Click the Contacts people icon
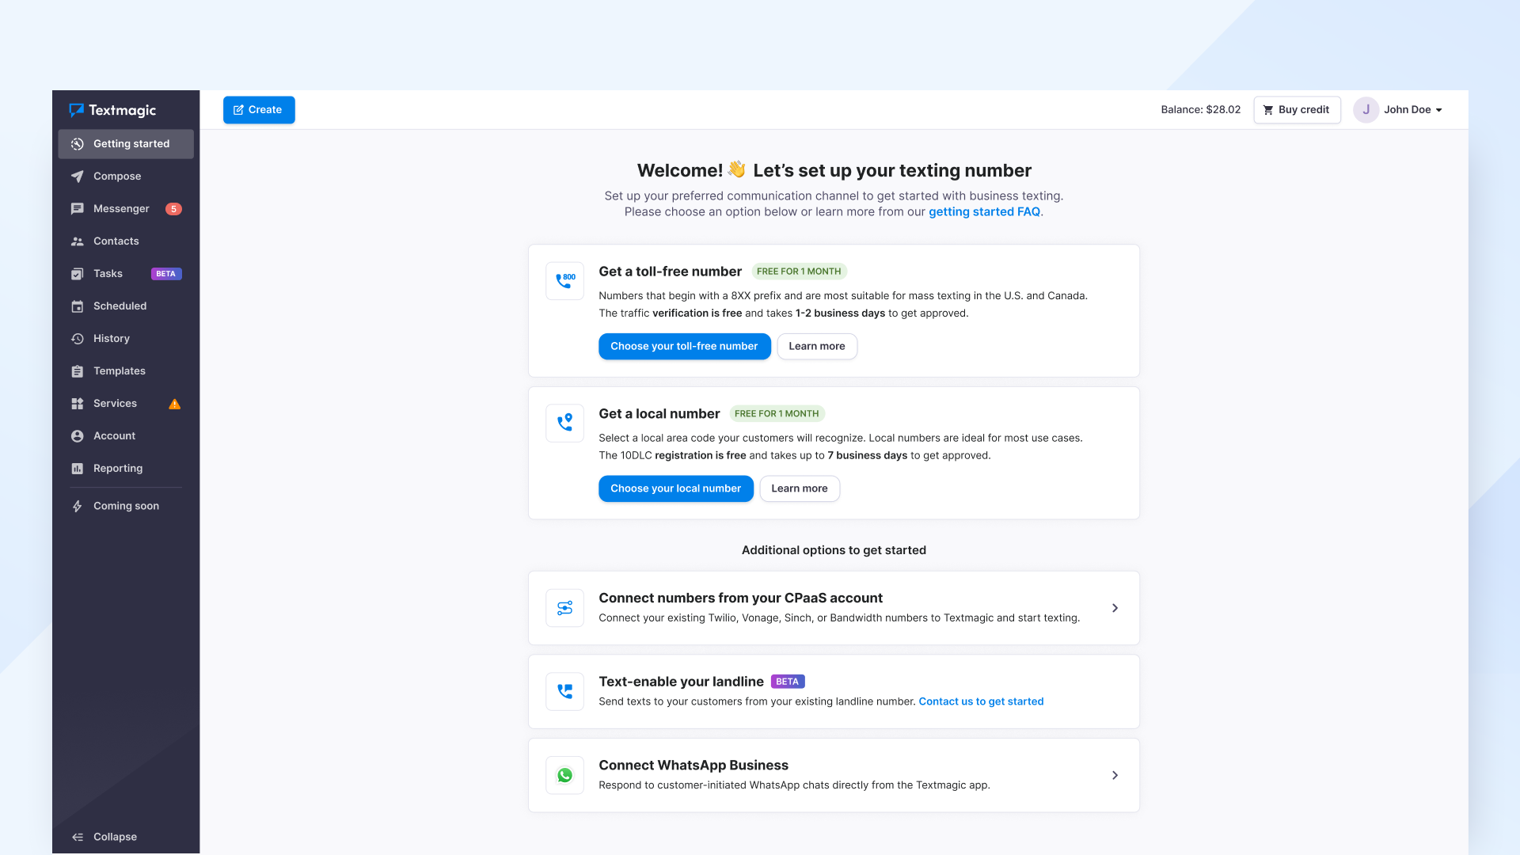 click(x=77, y=241)
